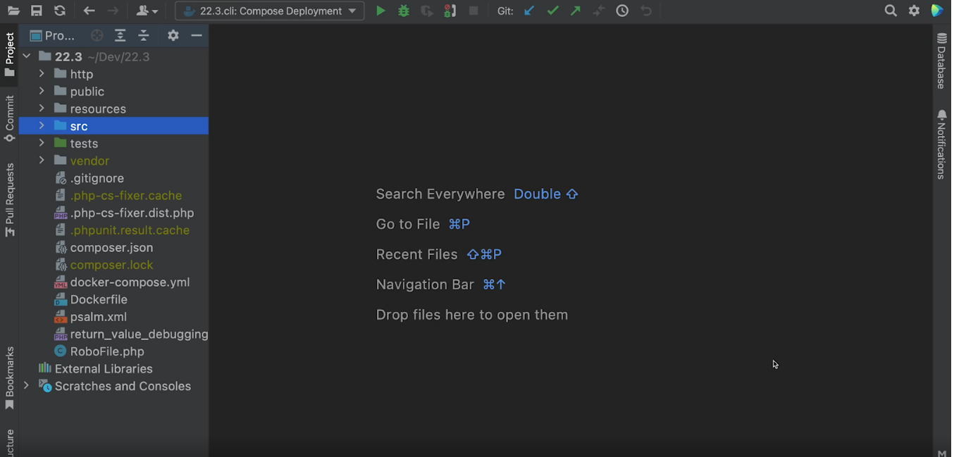The width and height of the screenshot is (954, 457).
Task: Open IDE Settings via the gear icon
Action: [914, 11]
